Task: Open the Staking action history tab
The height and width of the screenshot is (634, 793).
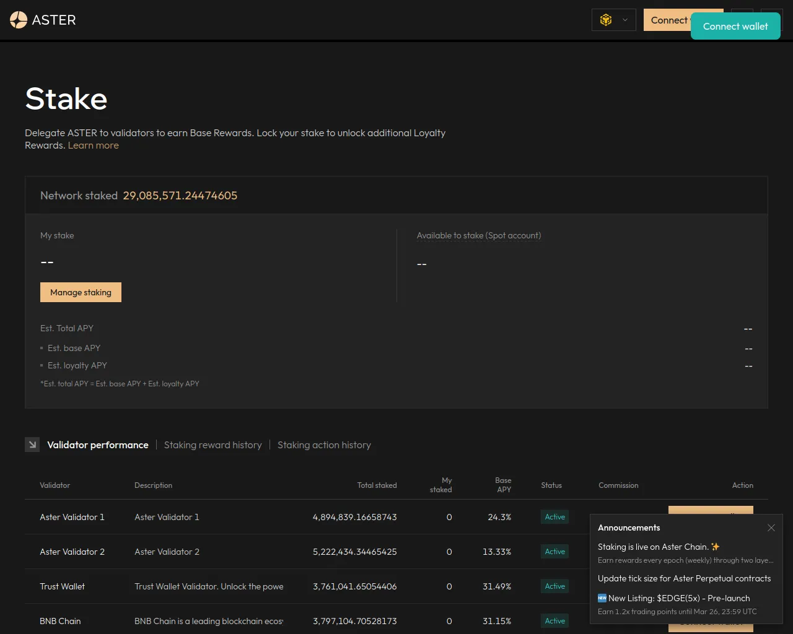Action: pos(324,445)
